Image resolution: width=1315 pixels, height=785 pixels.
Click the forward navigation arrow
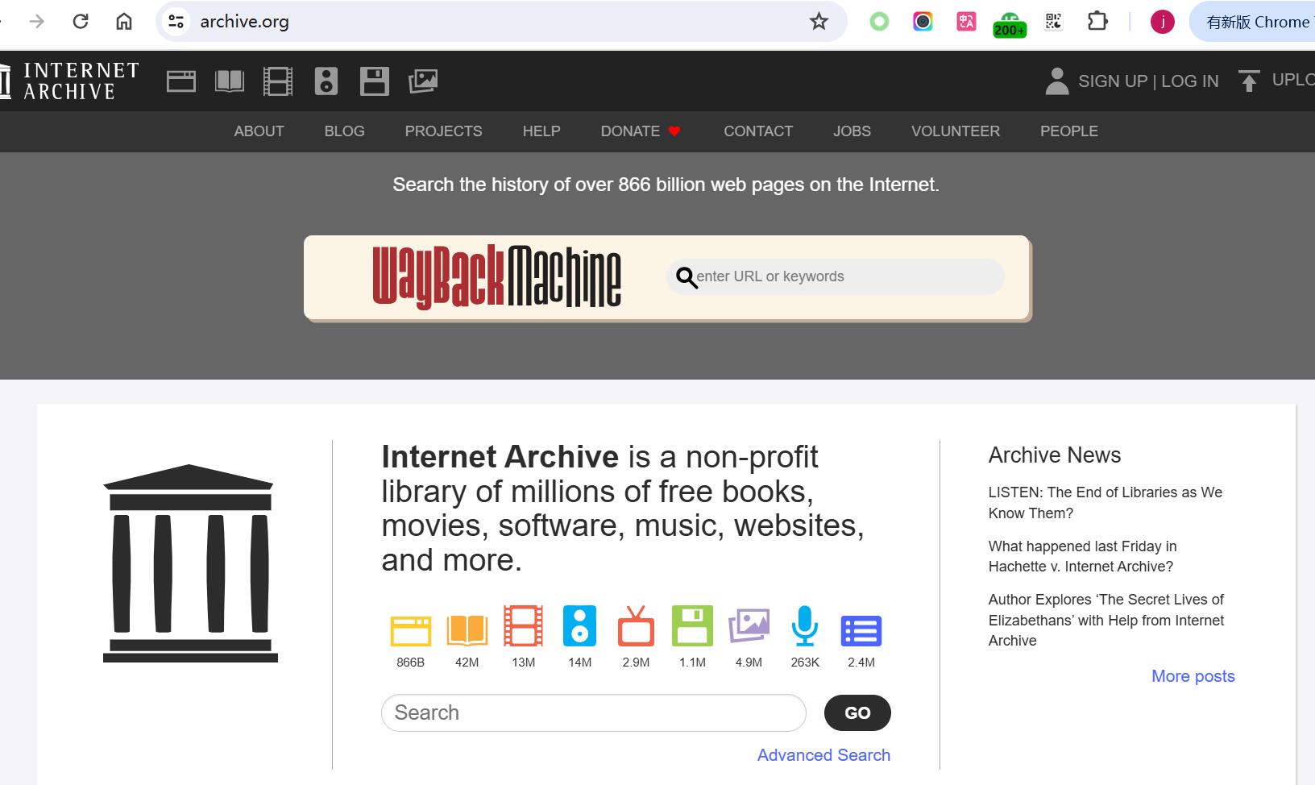36,22
